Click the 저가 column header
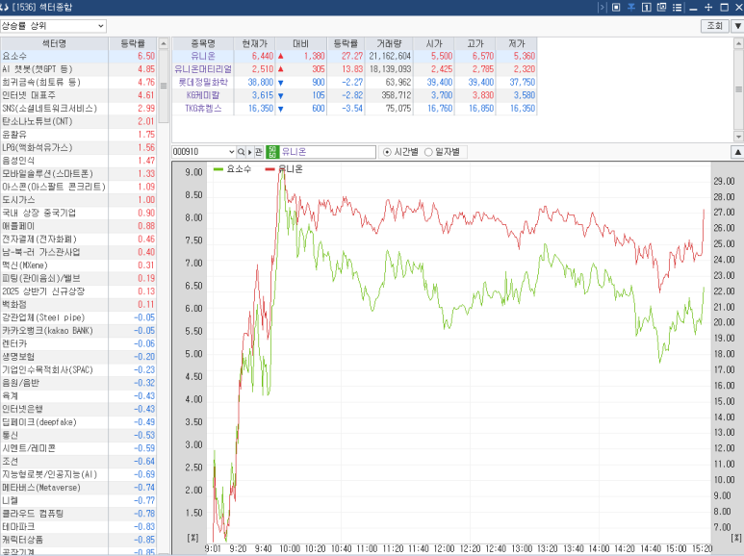 [x=516, y=43]
